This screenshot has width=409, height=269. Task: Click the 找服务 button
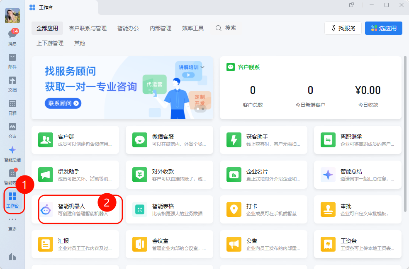(x=343, y=28)
